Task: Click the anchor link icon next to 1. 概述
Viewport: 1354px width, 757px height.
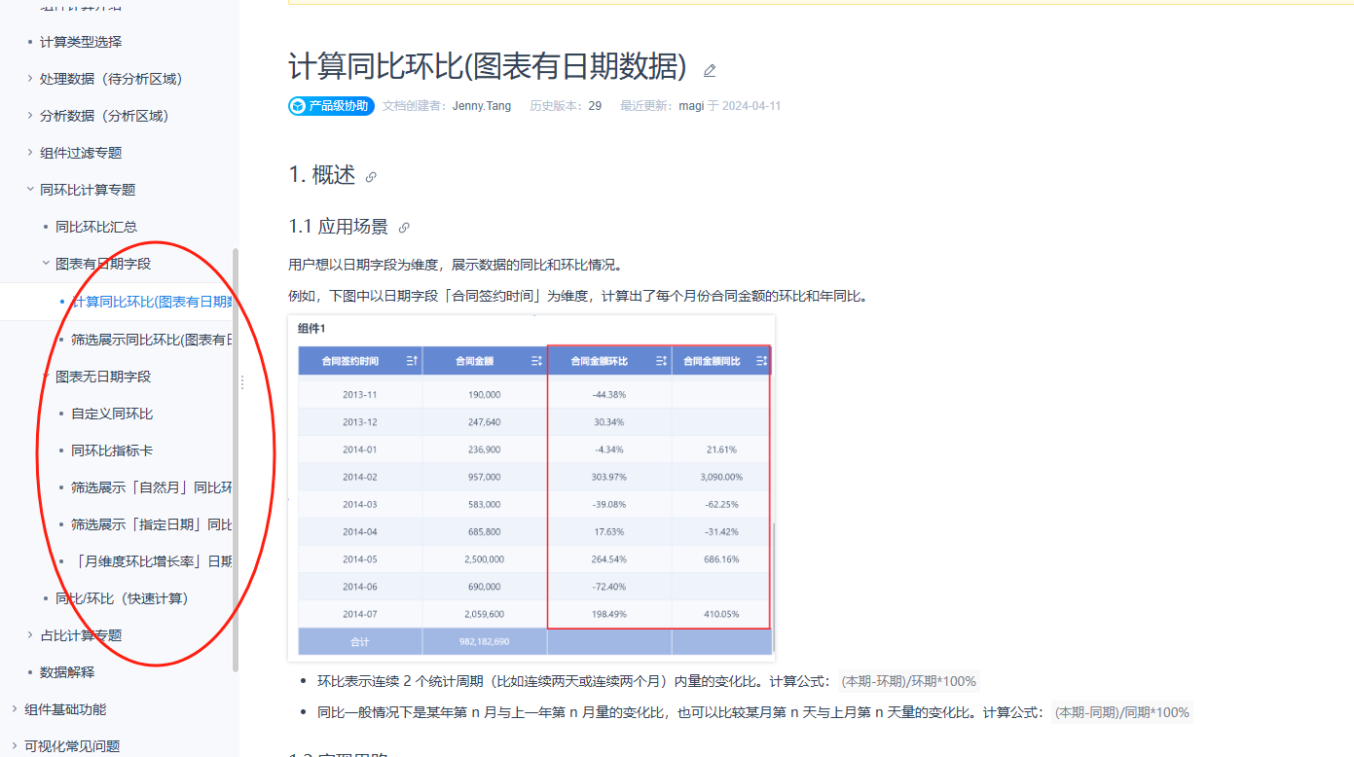Action: pyautogui.click(x=371, y=177)
